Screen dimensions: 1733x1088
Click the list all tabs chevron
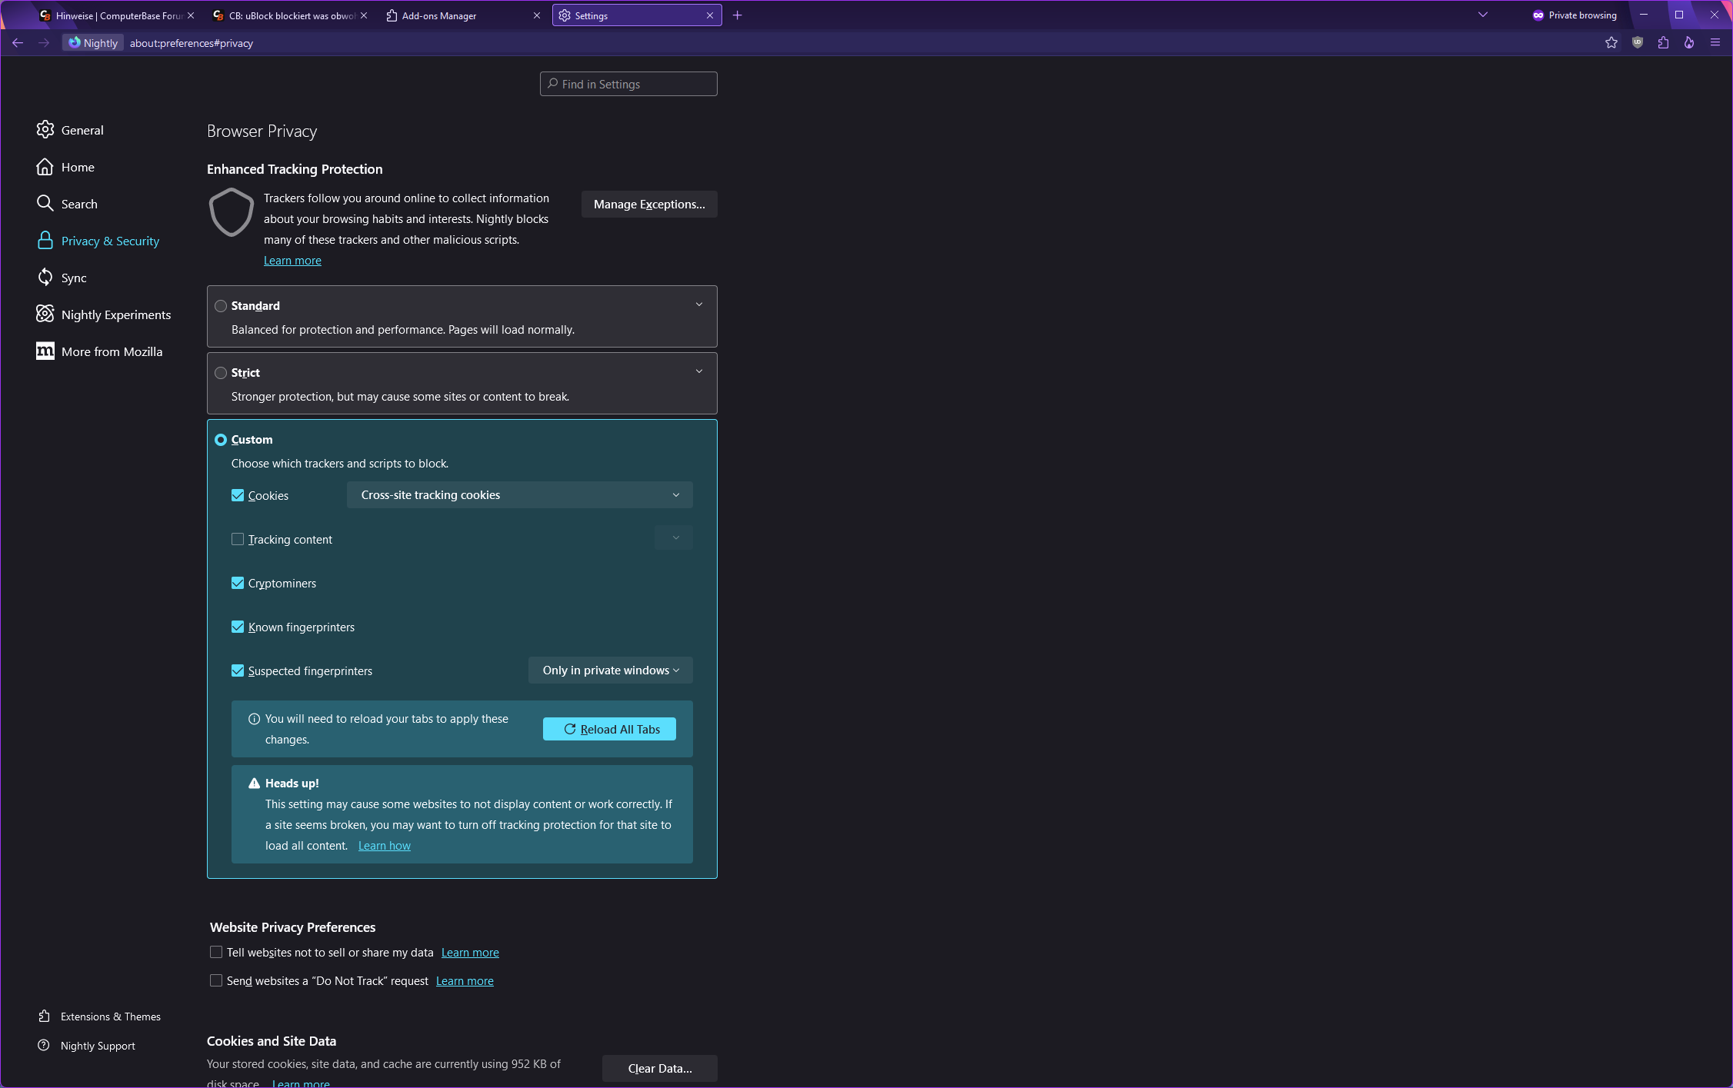pyautogui.click(x=1482, y=15)
